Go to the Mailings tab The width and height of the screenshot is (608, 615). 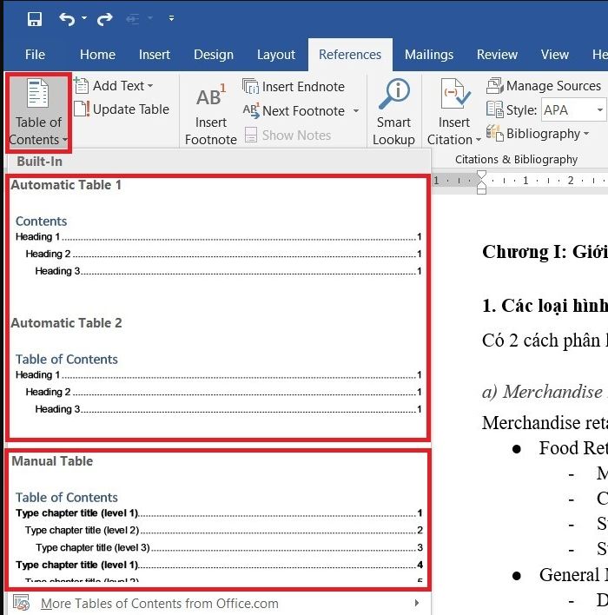coord(429,55)
